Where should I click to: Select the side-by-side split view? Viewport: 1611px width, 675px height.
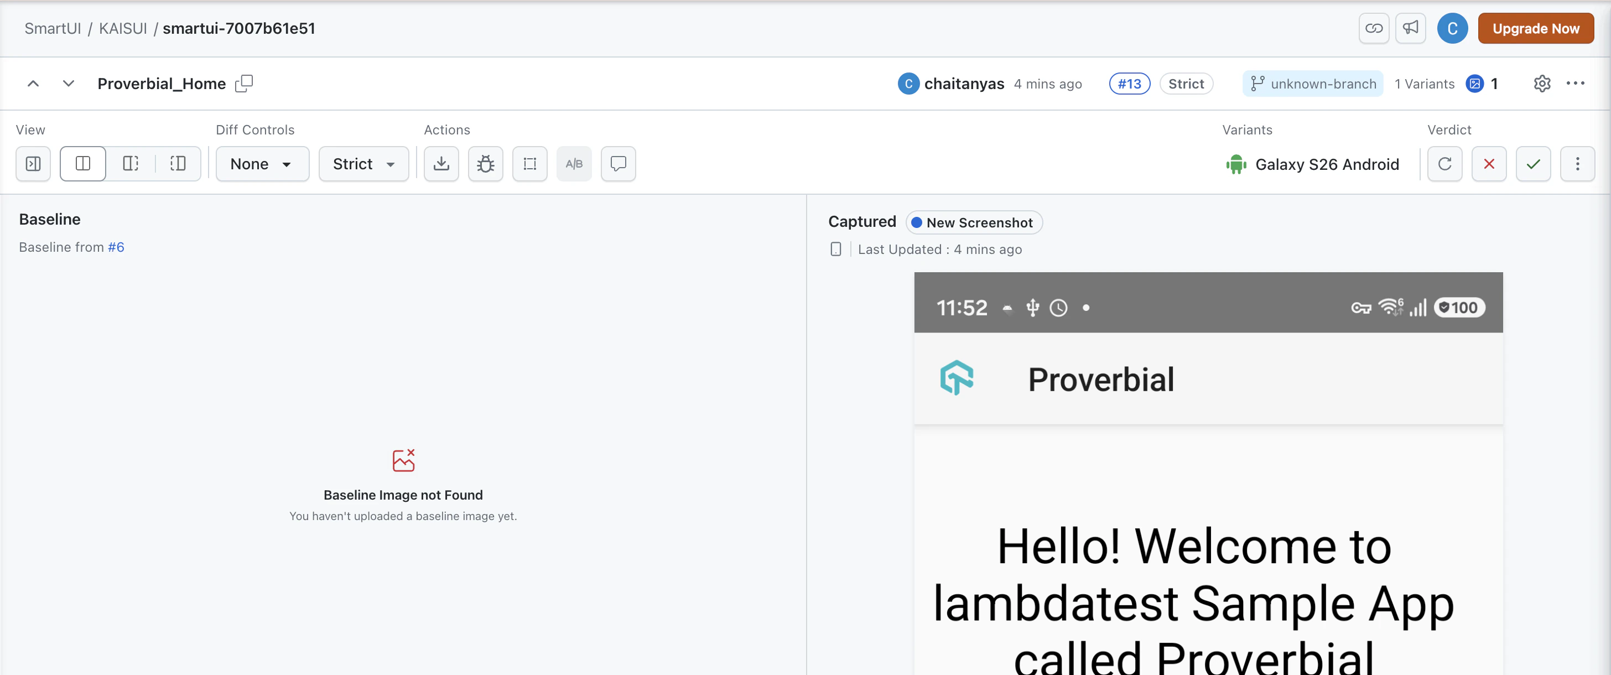tap(82, 164)
